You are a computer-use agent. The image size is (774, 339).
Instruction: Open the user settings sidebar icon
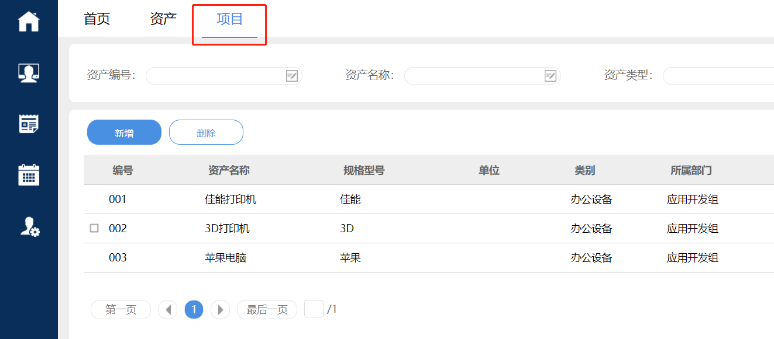(x=29, y=226)
